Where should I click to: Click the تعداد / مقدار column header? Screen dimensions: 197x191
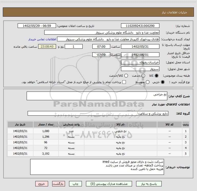click(x=46, y=124)
